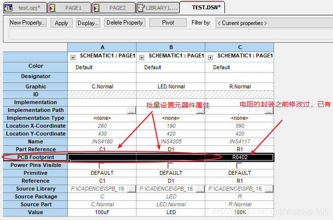Switch to the PAGE2 tab
333x220 pixels.
pos(117,8)
